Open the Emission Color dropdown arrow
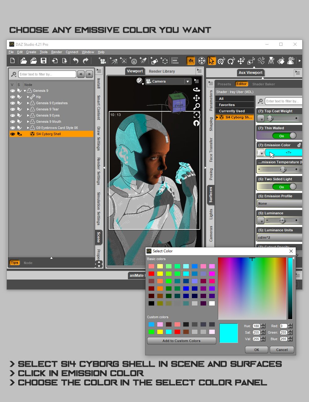 tap(260, 152)
